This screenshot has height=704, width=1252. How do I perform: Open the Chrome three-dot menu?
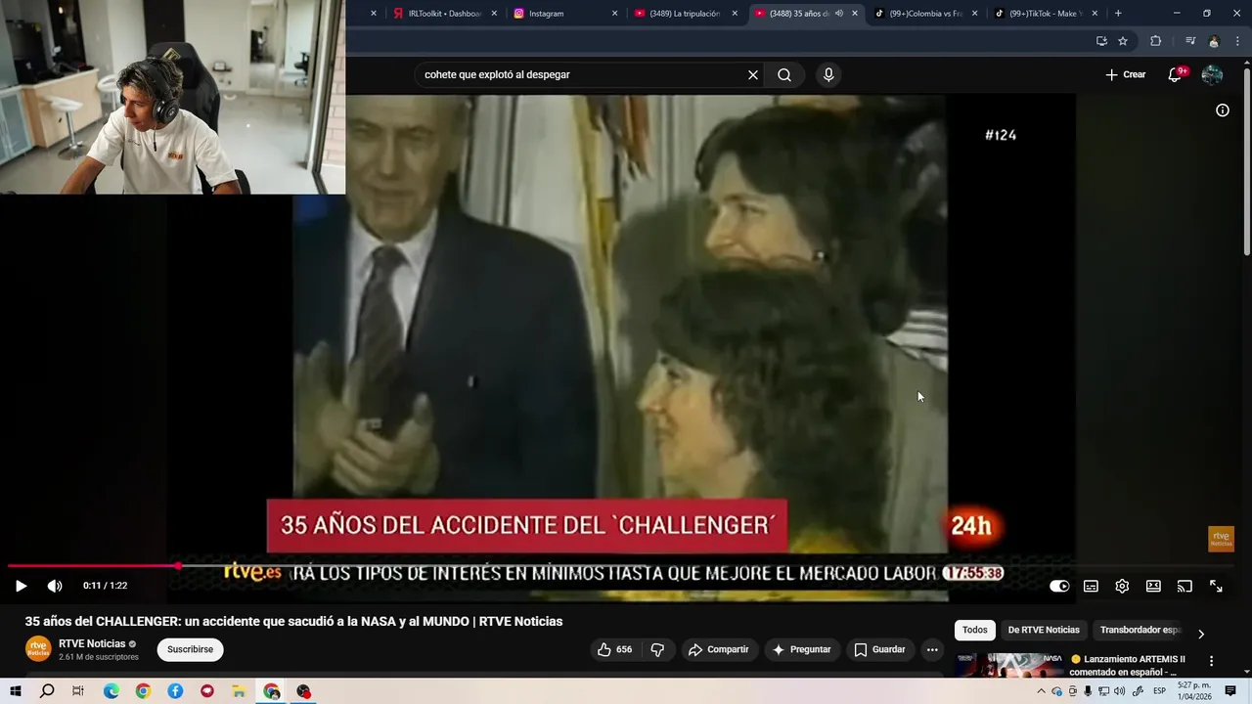click(1237, 41)
